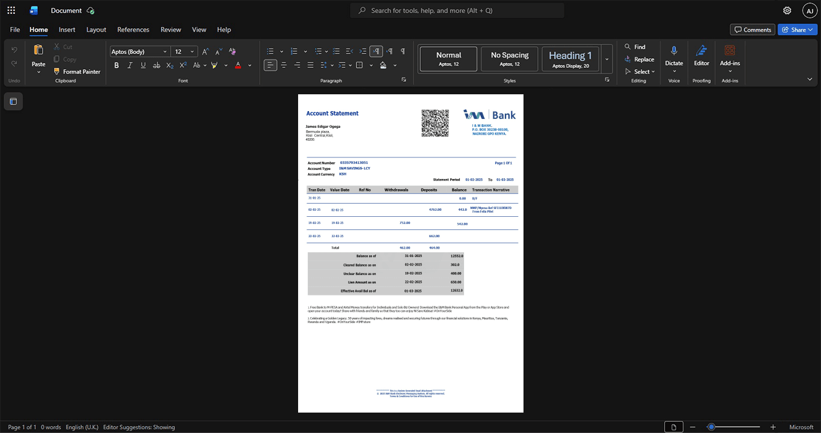Expand Paste options arrow
821x433 pixels.
pyautogui.click(x=38, y=72)
